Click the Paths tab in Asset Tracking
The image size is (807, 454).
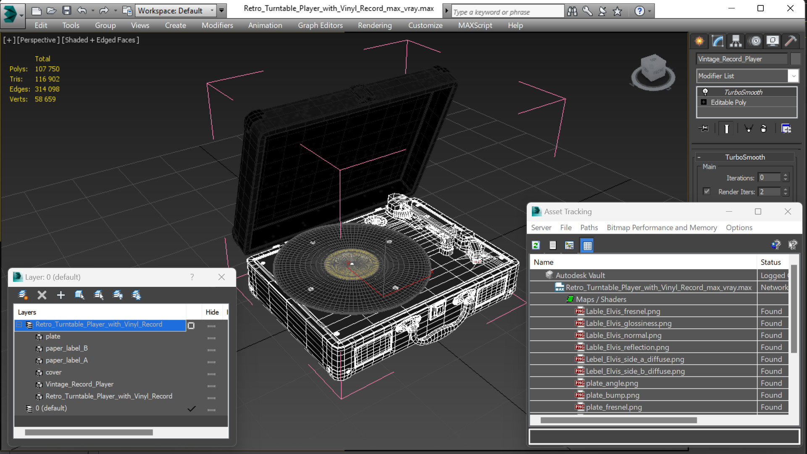pos(588,227)
